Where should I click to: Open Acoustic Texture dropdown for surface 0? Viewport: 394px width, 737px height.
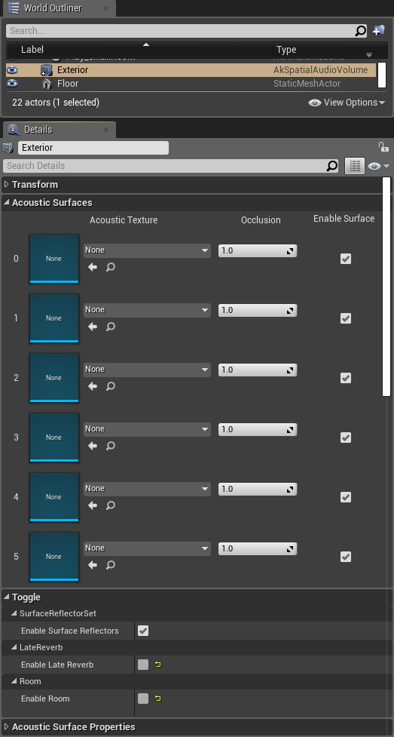tap(147, 250)
